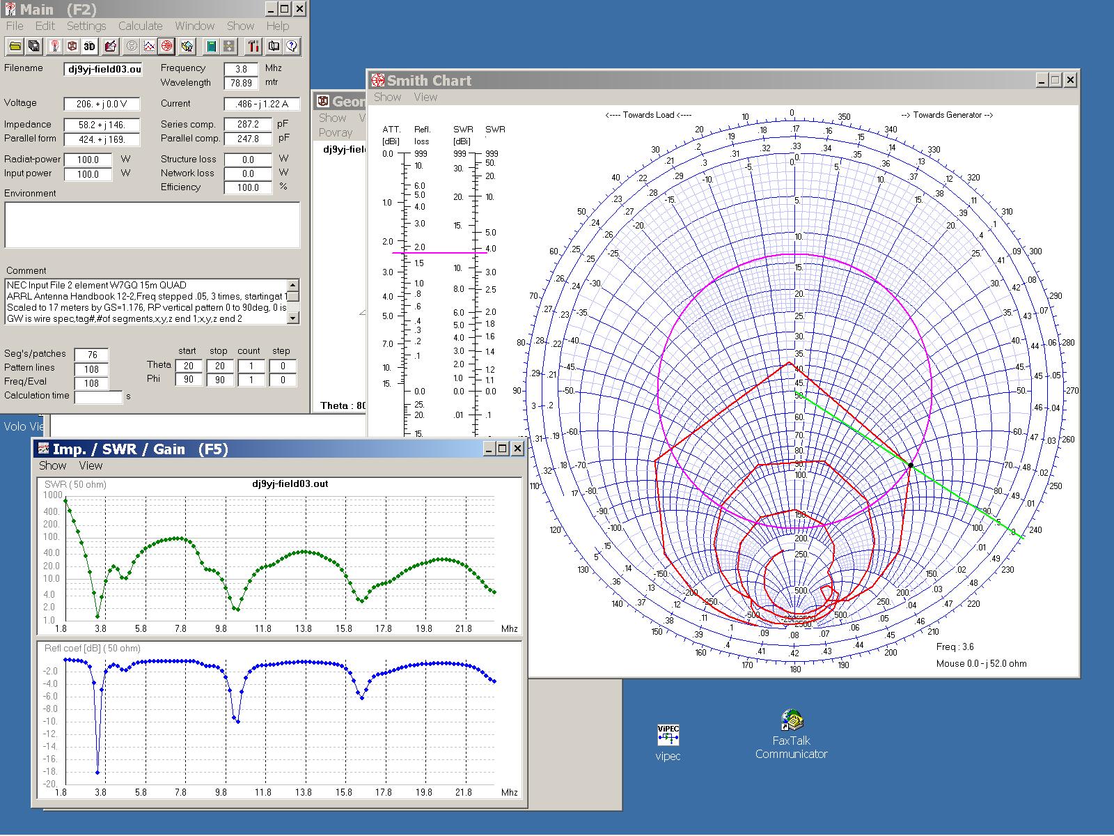Open the File menu in Main window
Screen dimensions: 1114x836
click(15, 26)
